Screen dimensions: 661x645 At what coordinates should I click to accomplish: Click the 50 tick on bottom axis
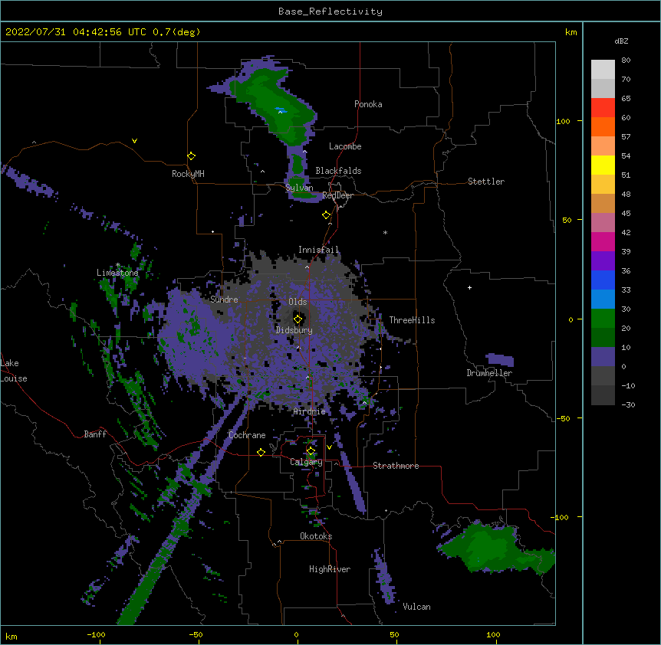[x=394, y=634]
